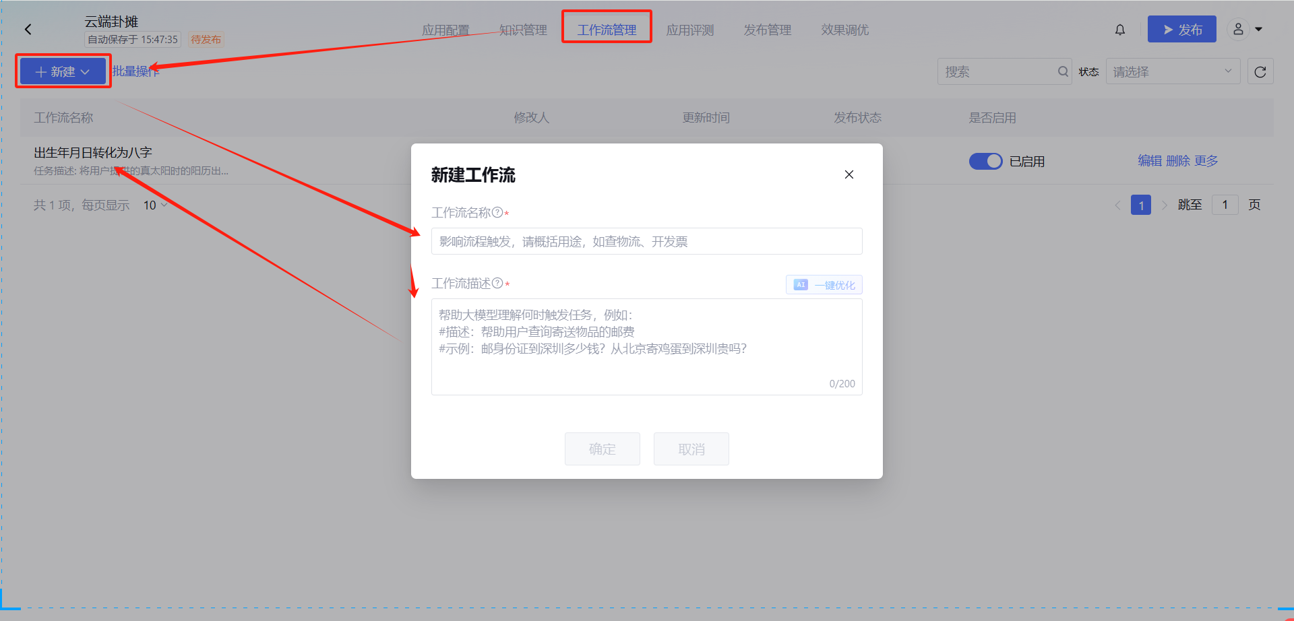Switch to 应用配置 tab
The width and height of the screenshot is (1294, 621).
pyautogui.click(x=445, y=30)
